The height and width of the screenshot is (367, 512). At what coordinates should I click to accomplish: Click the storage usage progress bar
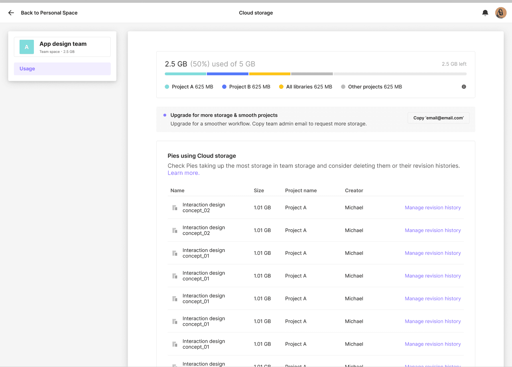[315, 74]
